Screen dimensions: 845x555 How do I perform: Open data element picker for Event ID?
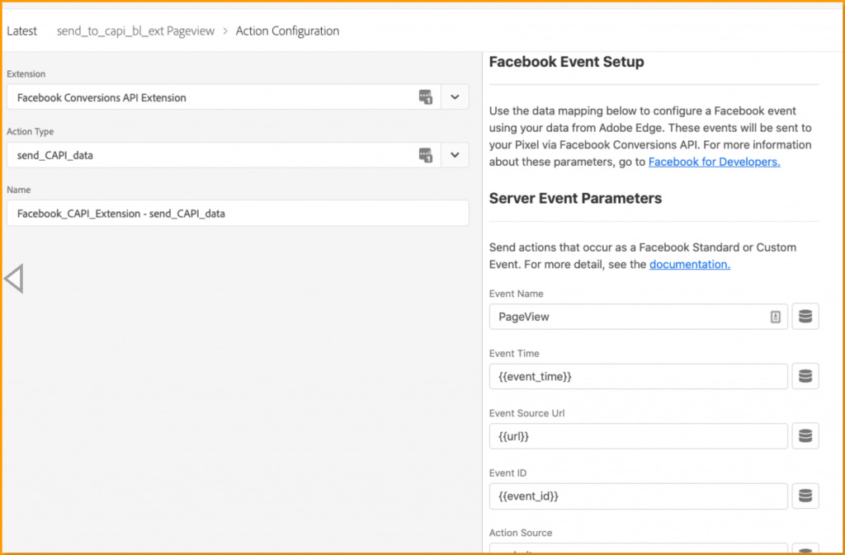805,496
